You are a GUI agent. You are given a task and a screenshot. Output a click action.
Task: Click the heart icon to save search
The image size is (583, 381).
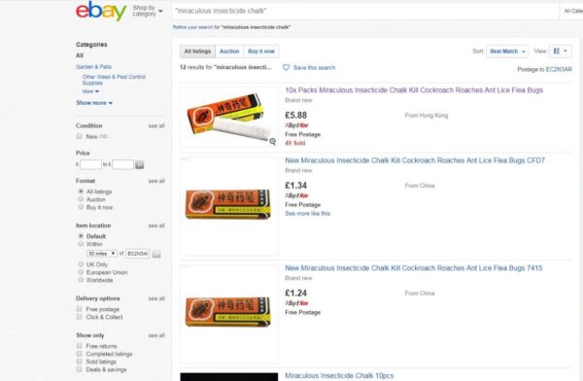pyautogui.click(x=286, y=67)
